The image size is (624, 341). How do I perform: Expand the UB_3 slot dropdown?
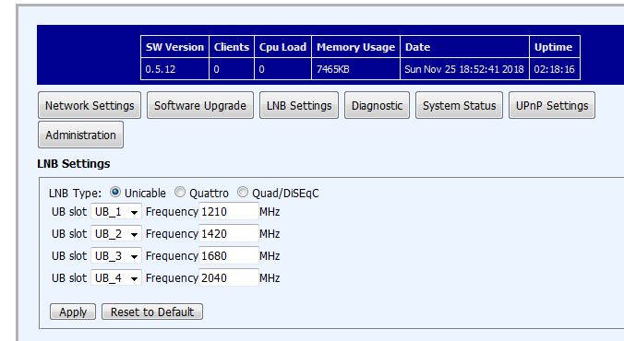116,255
